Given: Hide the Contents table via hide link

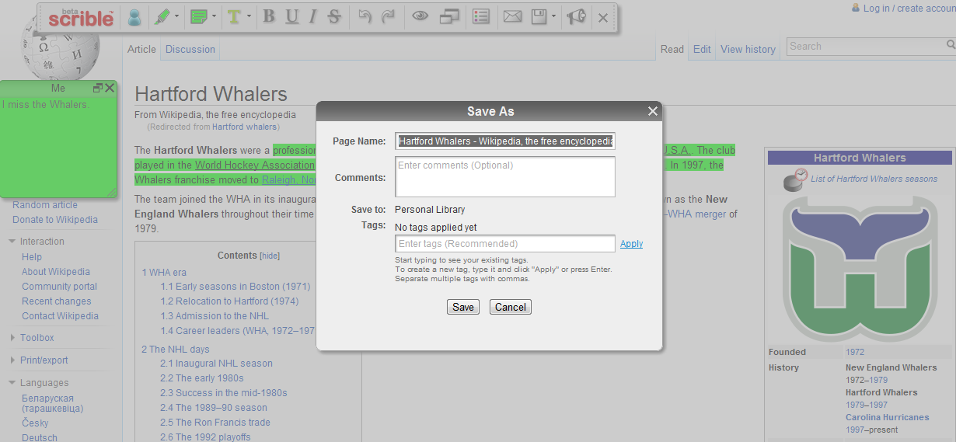Looking at the screenshot, I should coord(270,256).
